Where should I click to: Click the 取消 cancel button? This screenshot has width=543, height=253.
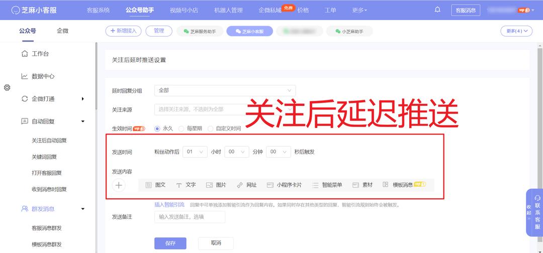[x=216, y=243]
